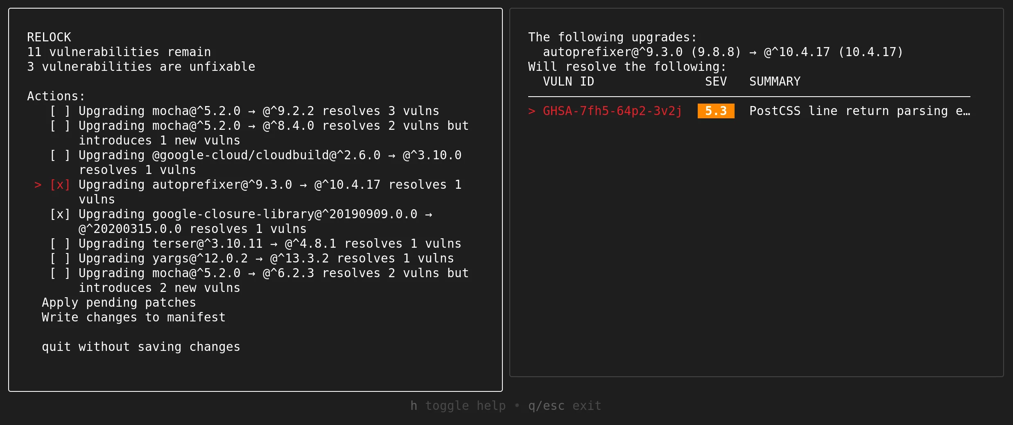
Task: Click the q/esc exit label
Action: (564, 406)
